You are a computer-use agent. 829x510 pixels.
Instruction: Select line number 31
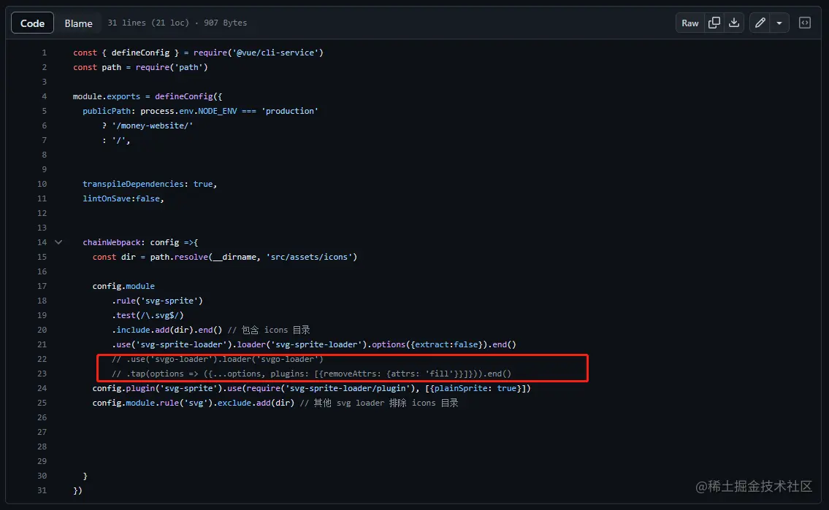click(42, 490)
